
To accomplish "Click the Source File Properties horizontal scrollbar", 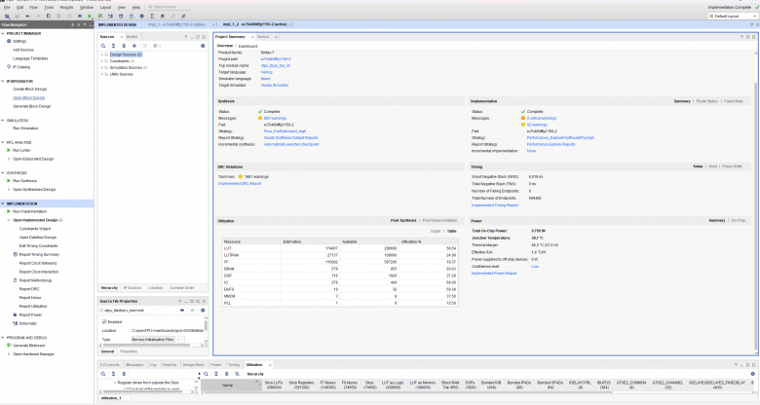I will tap(152, 346).
